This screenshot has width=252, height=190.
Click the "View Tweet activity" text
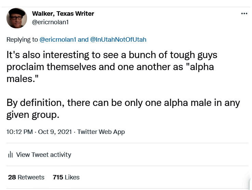tap(43, 155)
